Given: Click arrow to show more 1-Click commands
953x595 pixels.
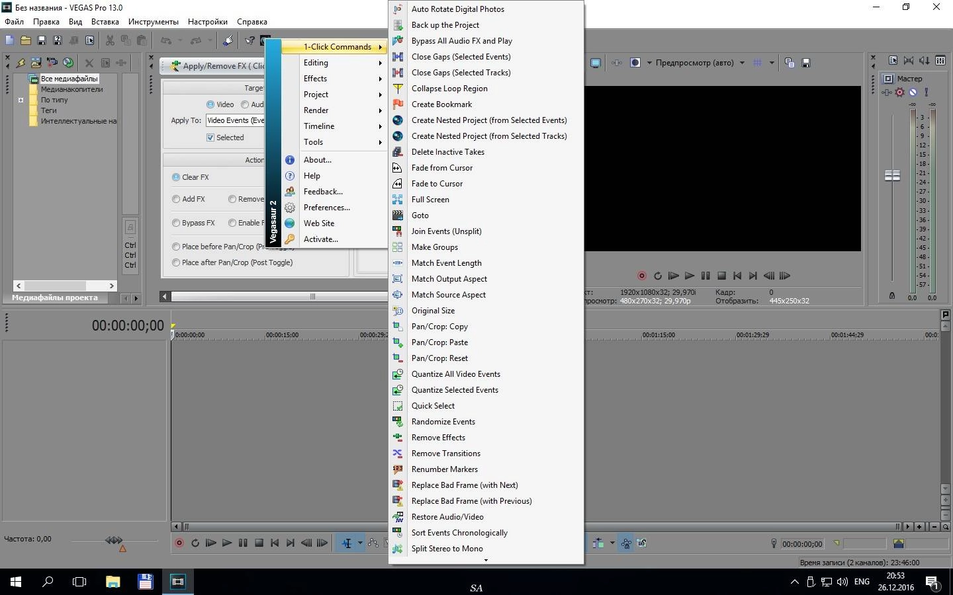Looking at the screenshot, I should point(486,560).
